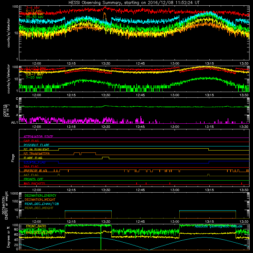Image resolution: width=253 pixels, height=253 pixels.
Task: Click the orange 6-12 keV spike at 12:30
Action: [105, 16]
